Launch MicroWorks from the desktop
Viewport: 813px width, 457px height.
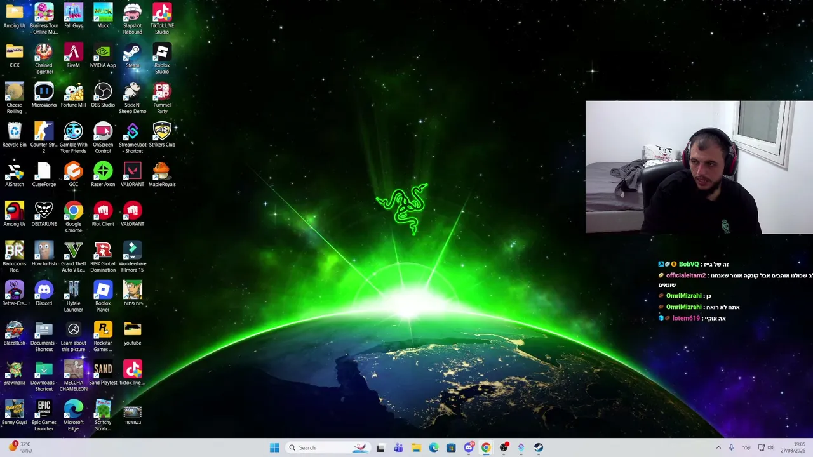(44, 95)
